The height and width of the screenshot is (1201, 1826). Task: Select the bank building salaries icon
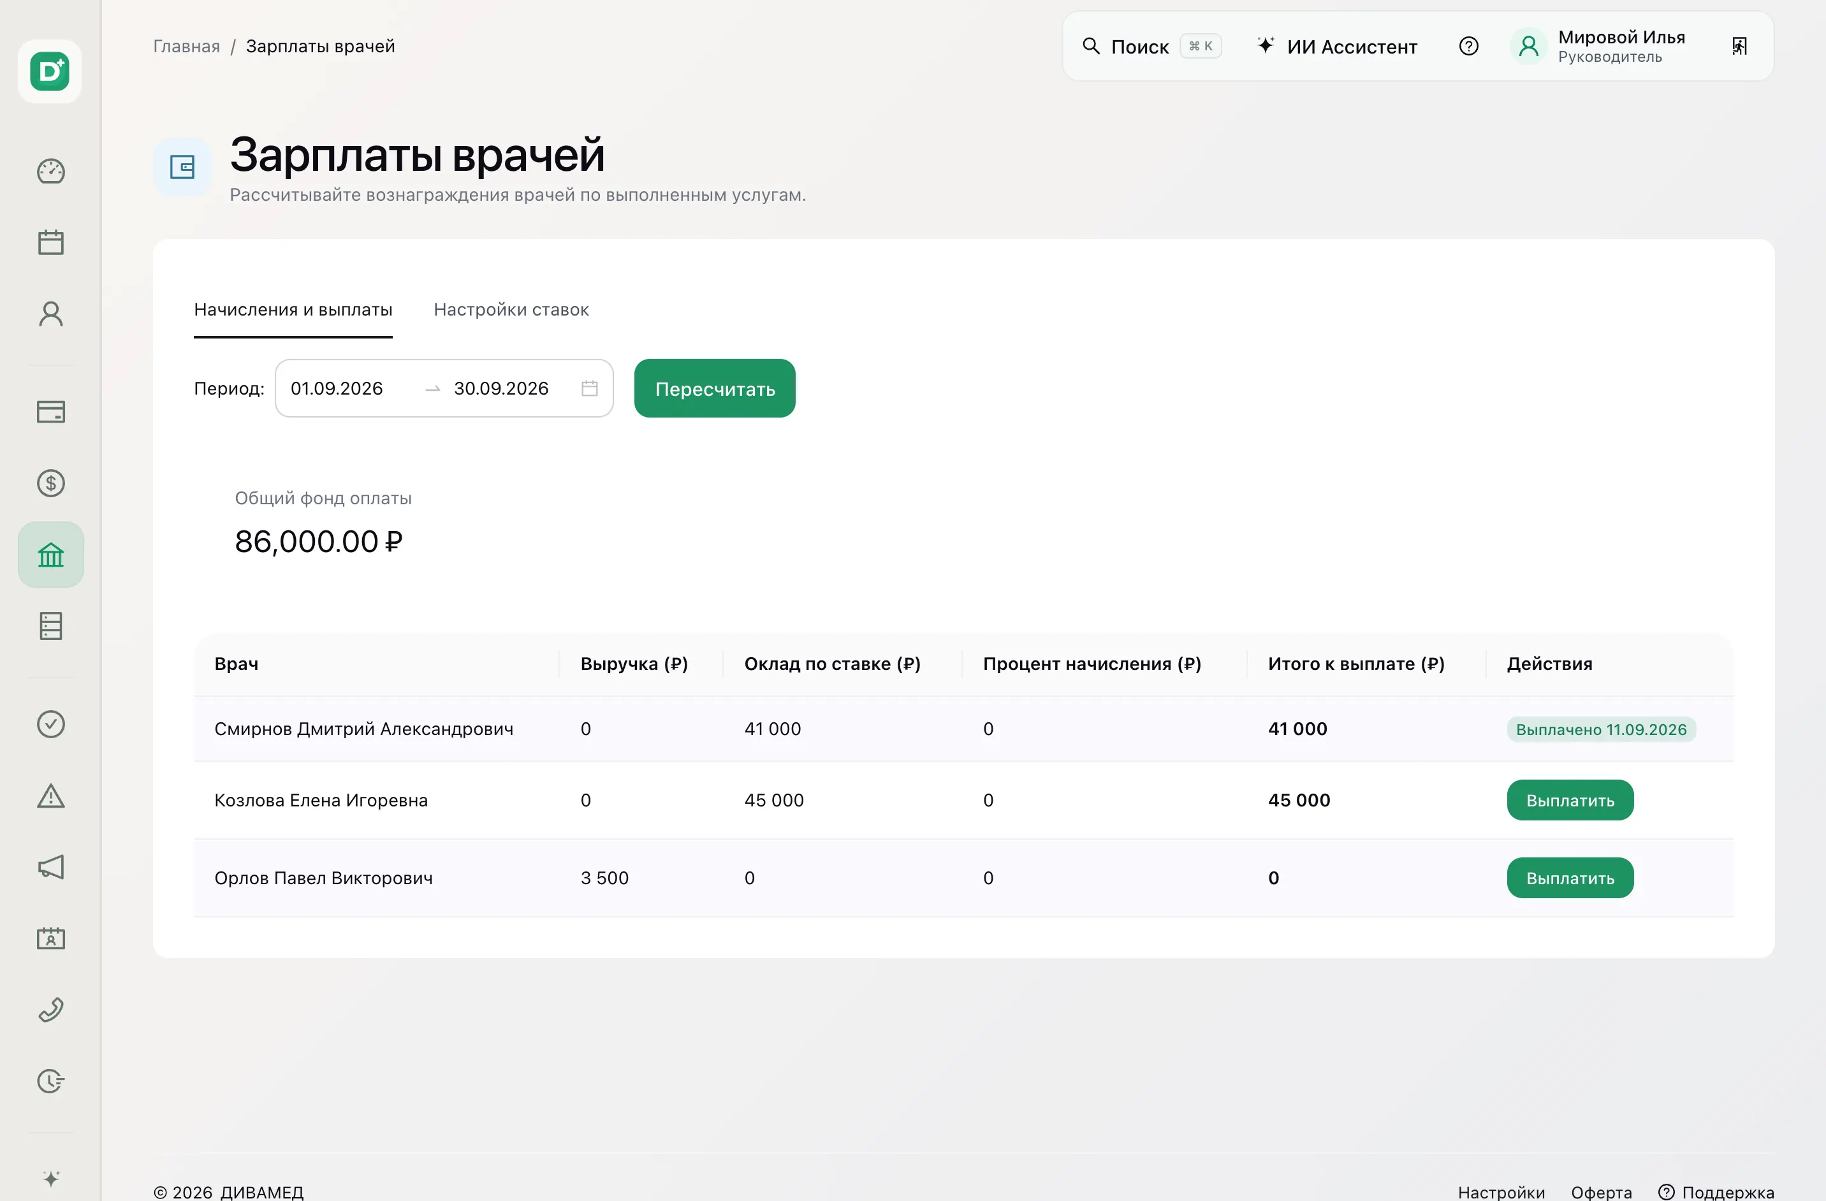click(x=50, y=555)
